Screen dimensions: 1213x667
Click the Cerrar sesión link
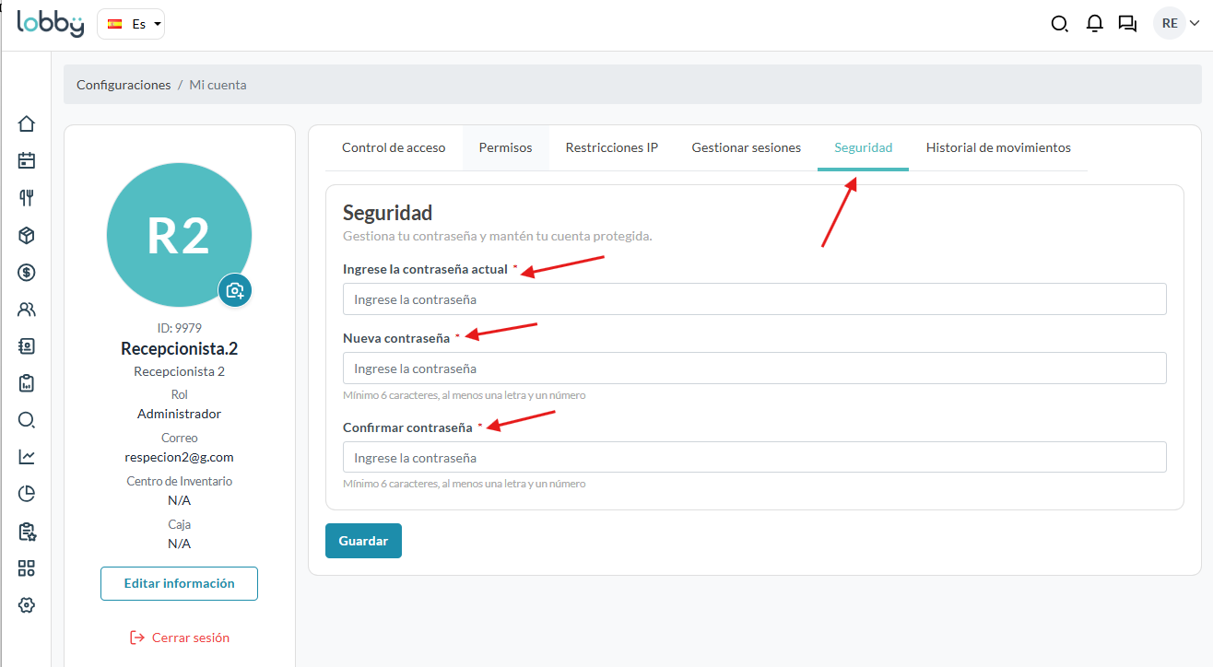(180, 638)
